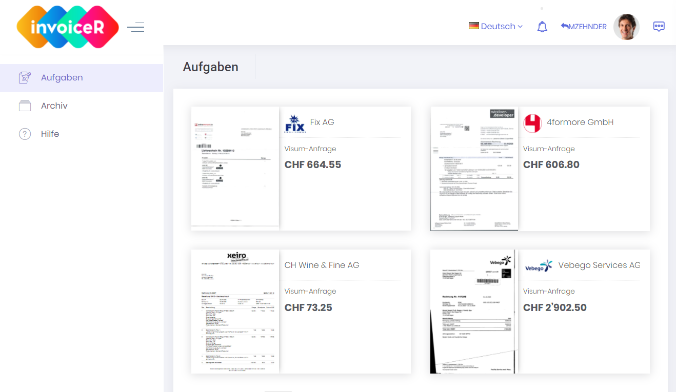This screenshot has width=676, height=392.
Task: Click the notification bell icon
Action: (542, 26)
